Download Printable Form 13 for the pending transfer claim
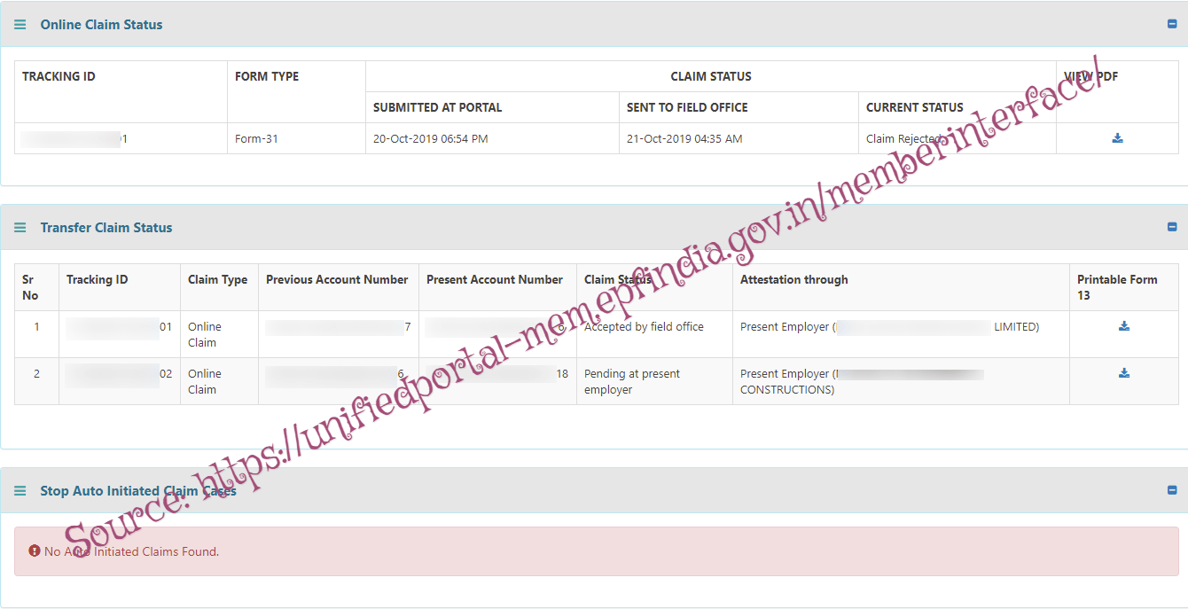This screenshot has width=1188, height=609. point(1123,373)
